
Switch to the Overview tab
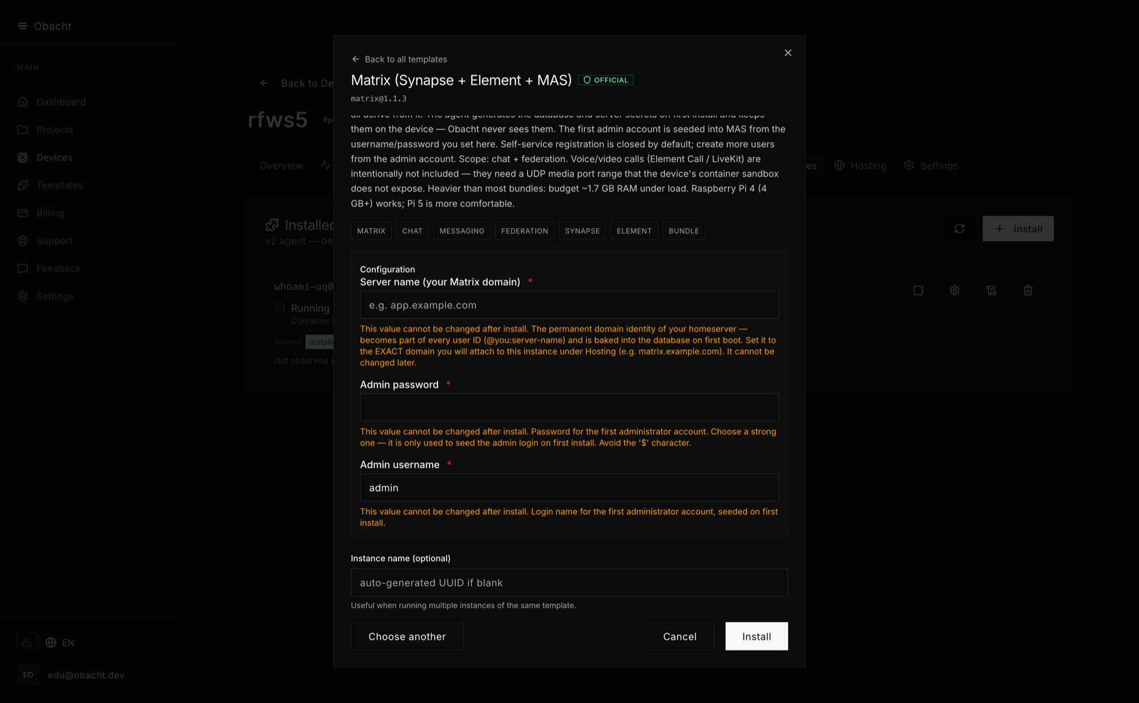coord(281,166)
